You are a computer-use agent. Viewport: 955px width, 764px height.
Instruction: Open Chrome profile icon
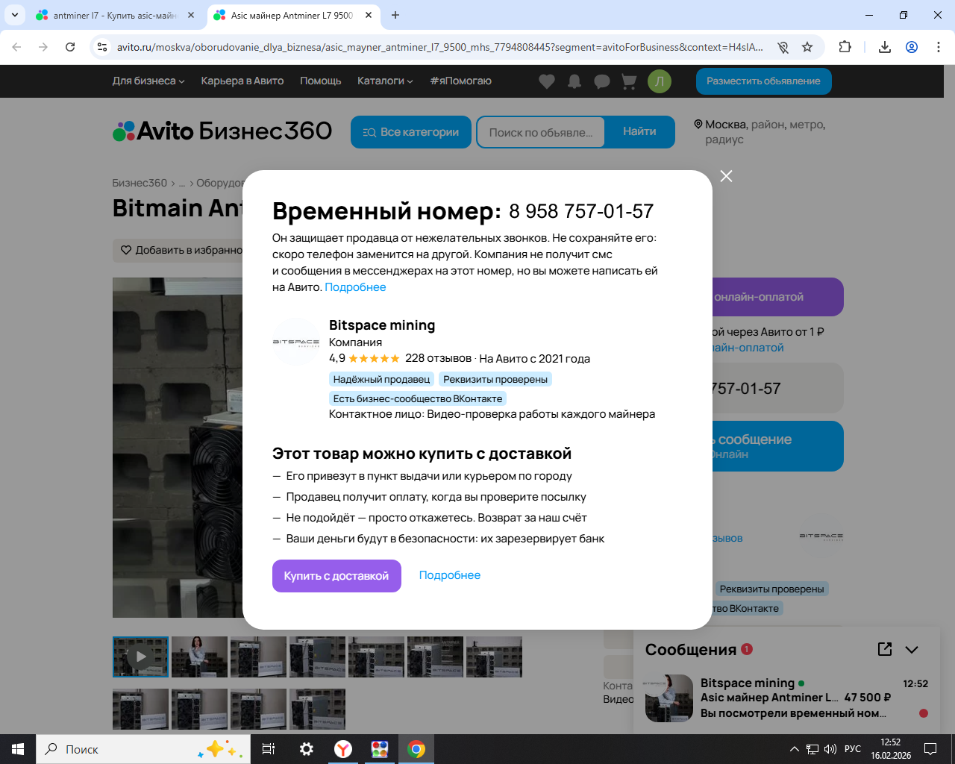(912, 47)
